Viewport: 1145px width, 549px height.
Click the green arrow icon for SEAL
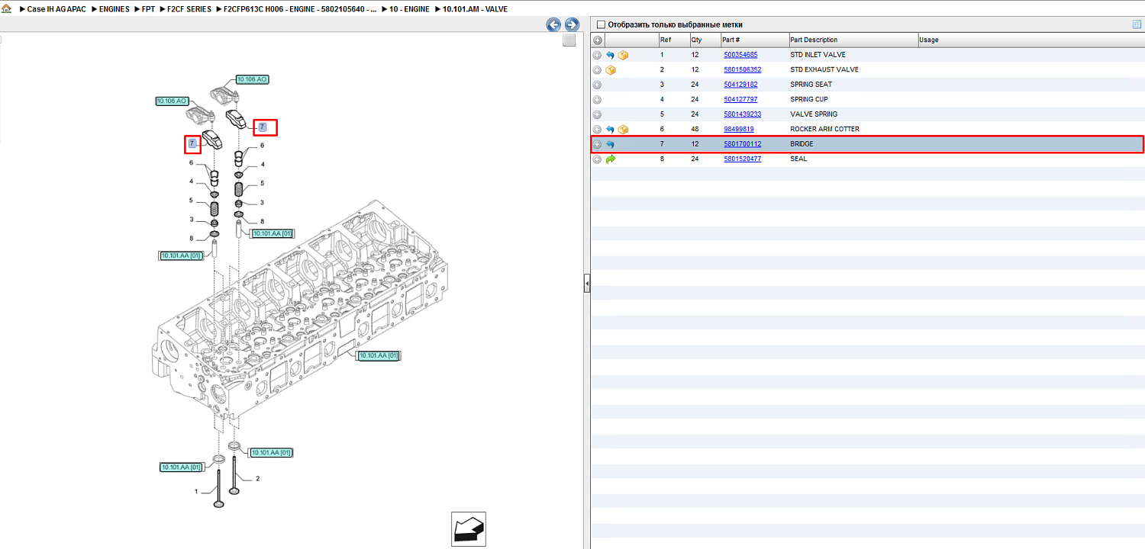tap(611, 159)
